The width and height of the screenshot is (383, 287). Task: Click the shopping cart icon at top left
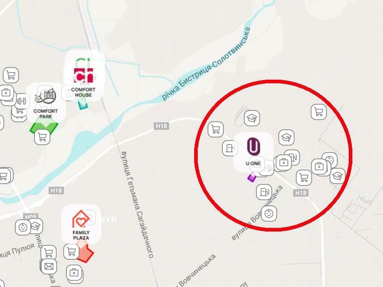click(11, 75)
